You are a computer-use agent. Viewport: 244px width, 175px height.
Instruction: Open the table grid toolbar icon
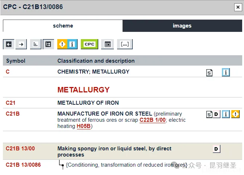(107, 44)
